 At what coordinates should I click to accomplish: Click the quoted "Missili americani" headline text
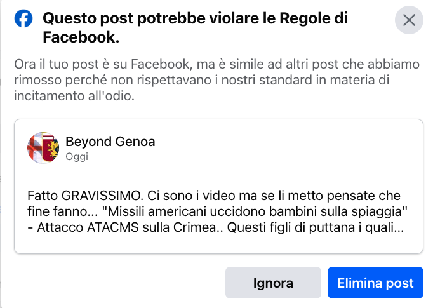[255, 211]
